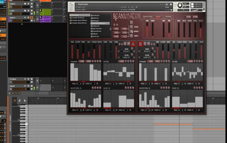Click the R button in layer A
Screen dimensions: 227x143
(128, 44)
